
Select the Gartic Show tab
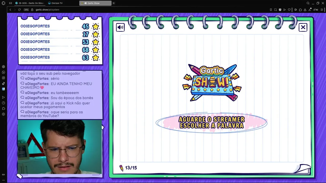(x=95, y=3)
